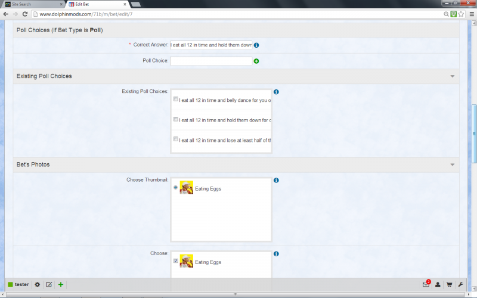The width and height of the screenshot is (477, 298).
Task: Collapse the Bet's Photos section arrow
Action: pos(453,164)
